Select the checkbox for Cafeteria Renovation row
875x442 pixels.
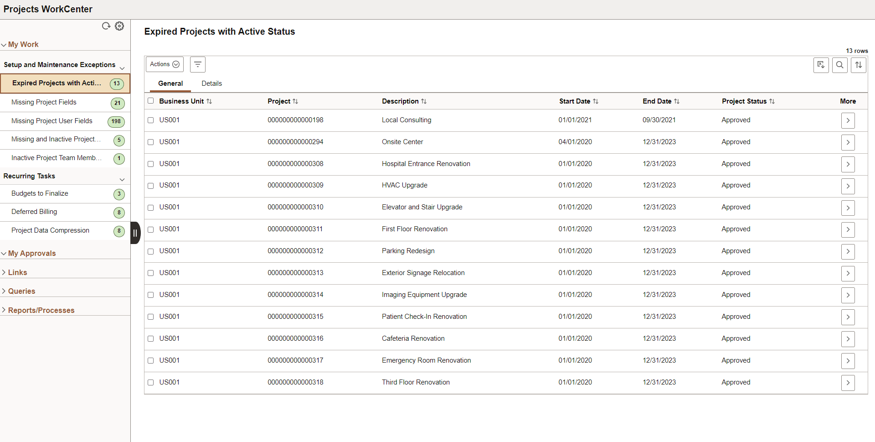(x=151, y=338)
